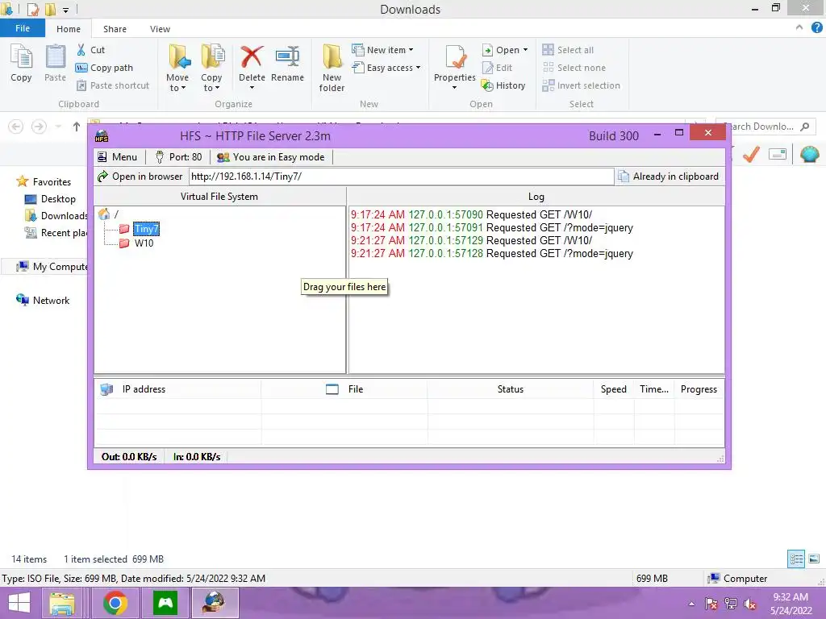The image size is (826, 619).
Task: Switch to the Share ribbon tab
Action: (115, 29)
